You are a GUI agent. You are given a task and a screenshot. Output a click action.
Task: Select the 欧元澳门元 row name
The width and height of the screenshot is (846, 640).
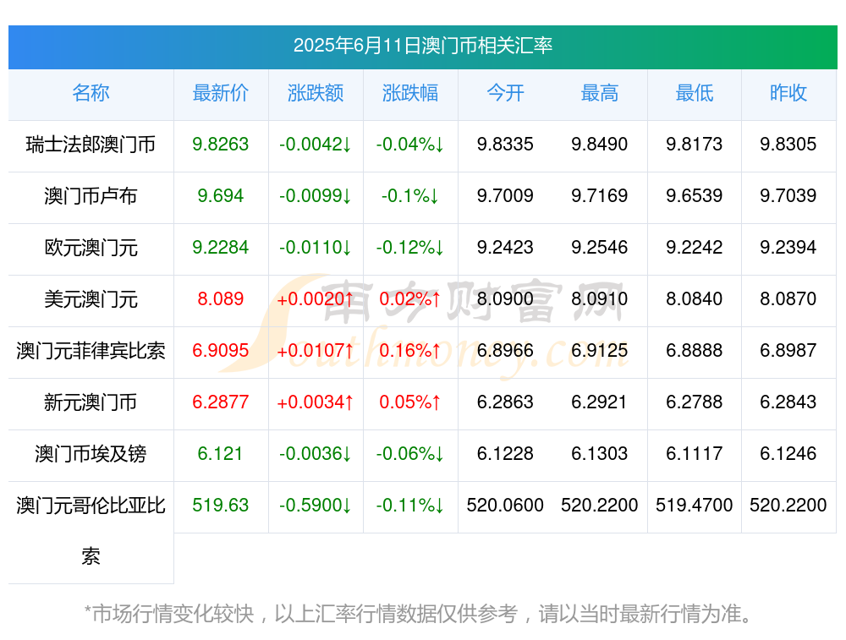click(x=91, y=248)
